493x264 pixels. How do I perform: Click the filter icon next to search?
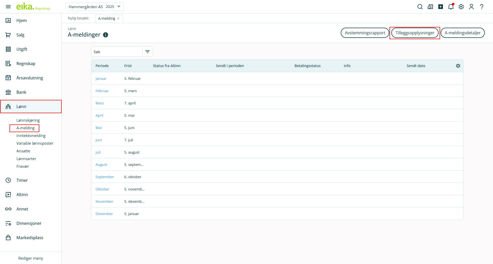(147, 52)
